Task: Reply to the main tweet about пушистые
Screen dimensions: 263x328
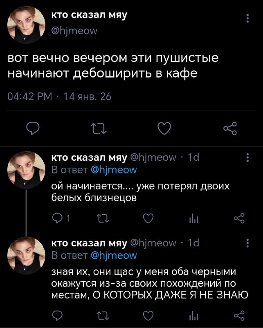Action: click(33, 128)
